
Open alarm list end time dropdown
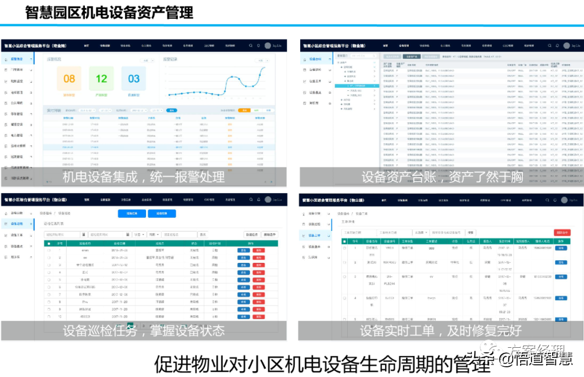pyautogui.click(x=156, y=110)
